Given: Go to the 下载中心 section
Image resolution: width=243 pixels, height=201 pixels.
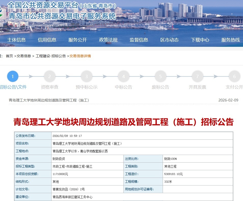Looking at the screenshot, I should click(200, 39).
